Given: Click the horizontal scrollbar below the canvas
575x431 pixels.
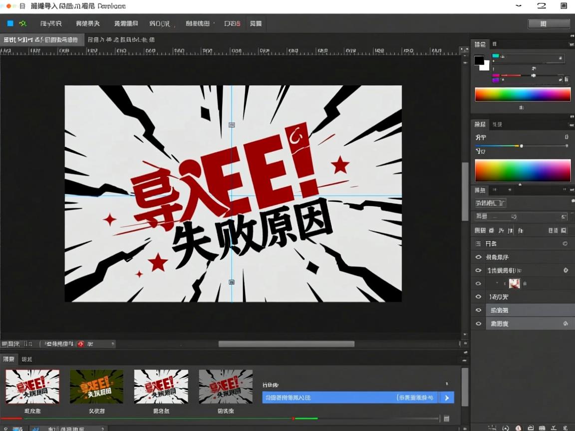Looking at the screenshot, I should coord(286,344).
